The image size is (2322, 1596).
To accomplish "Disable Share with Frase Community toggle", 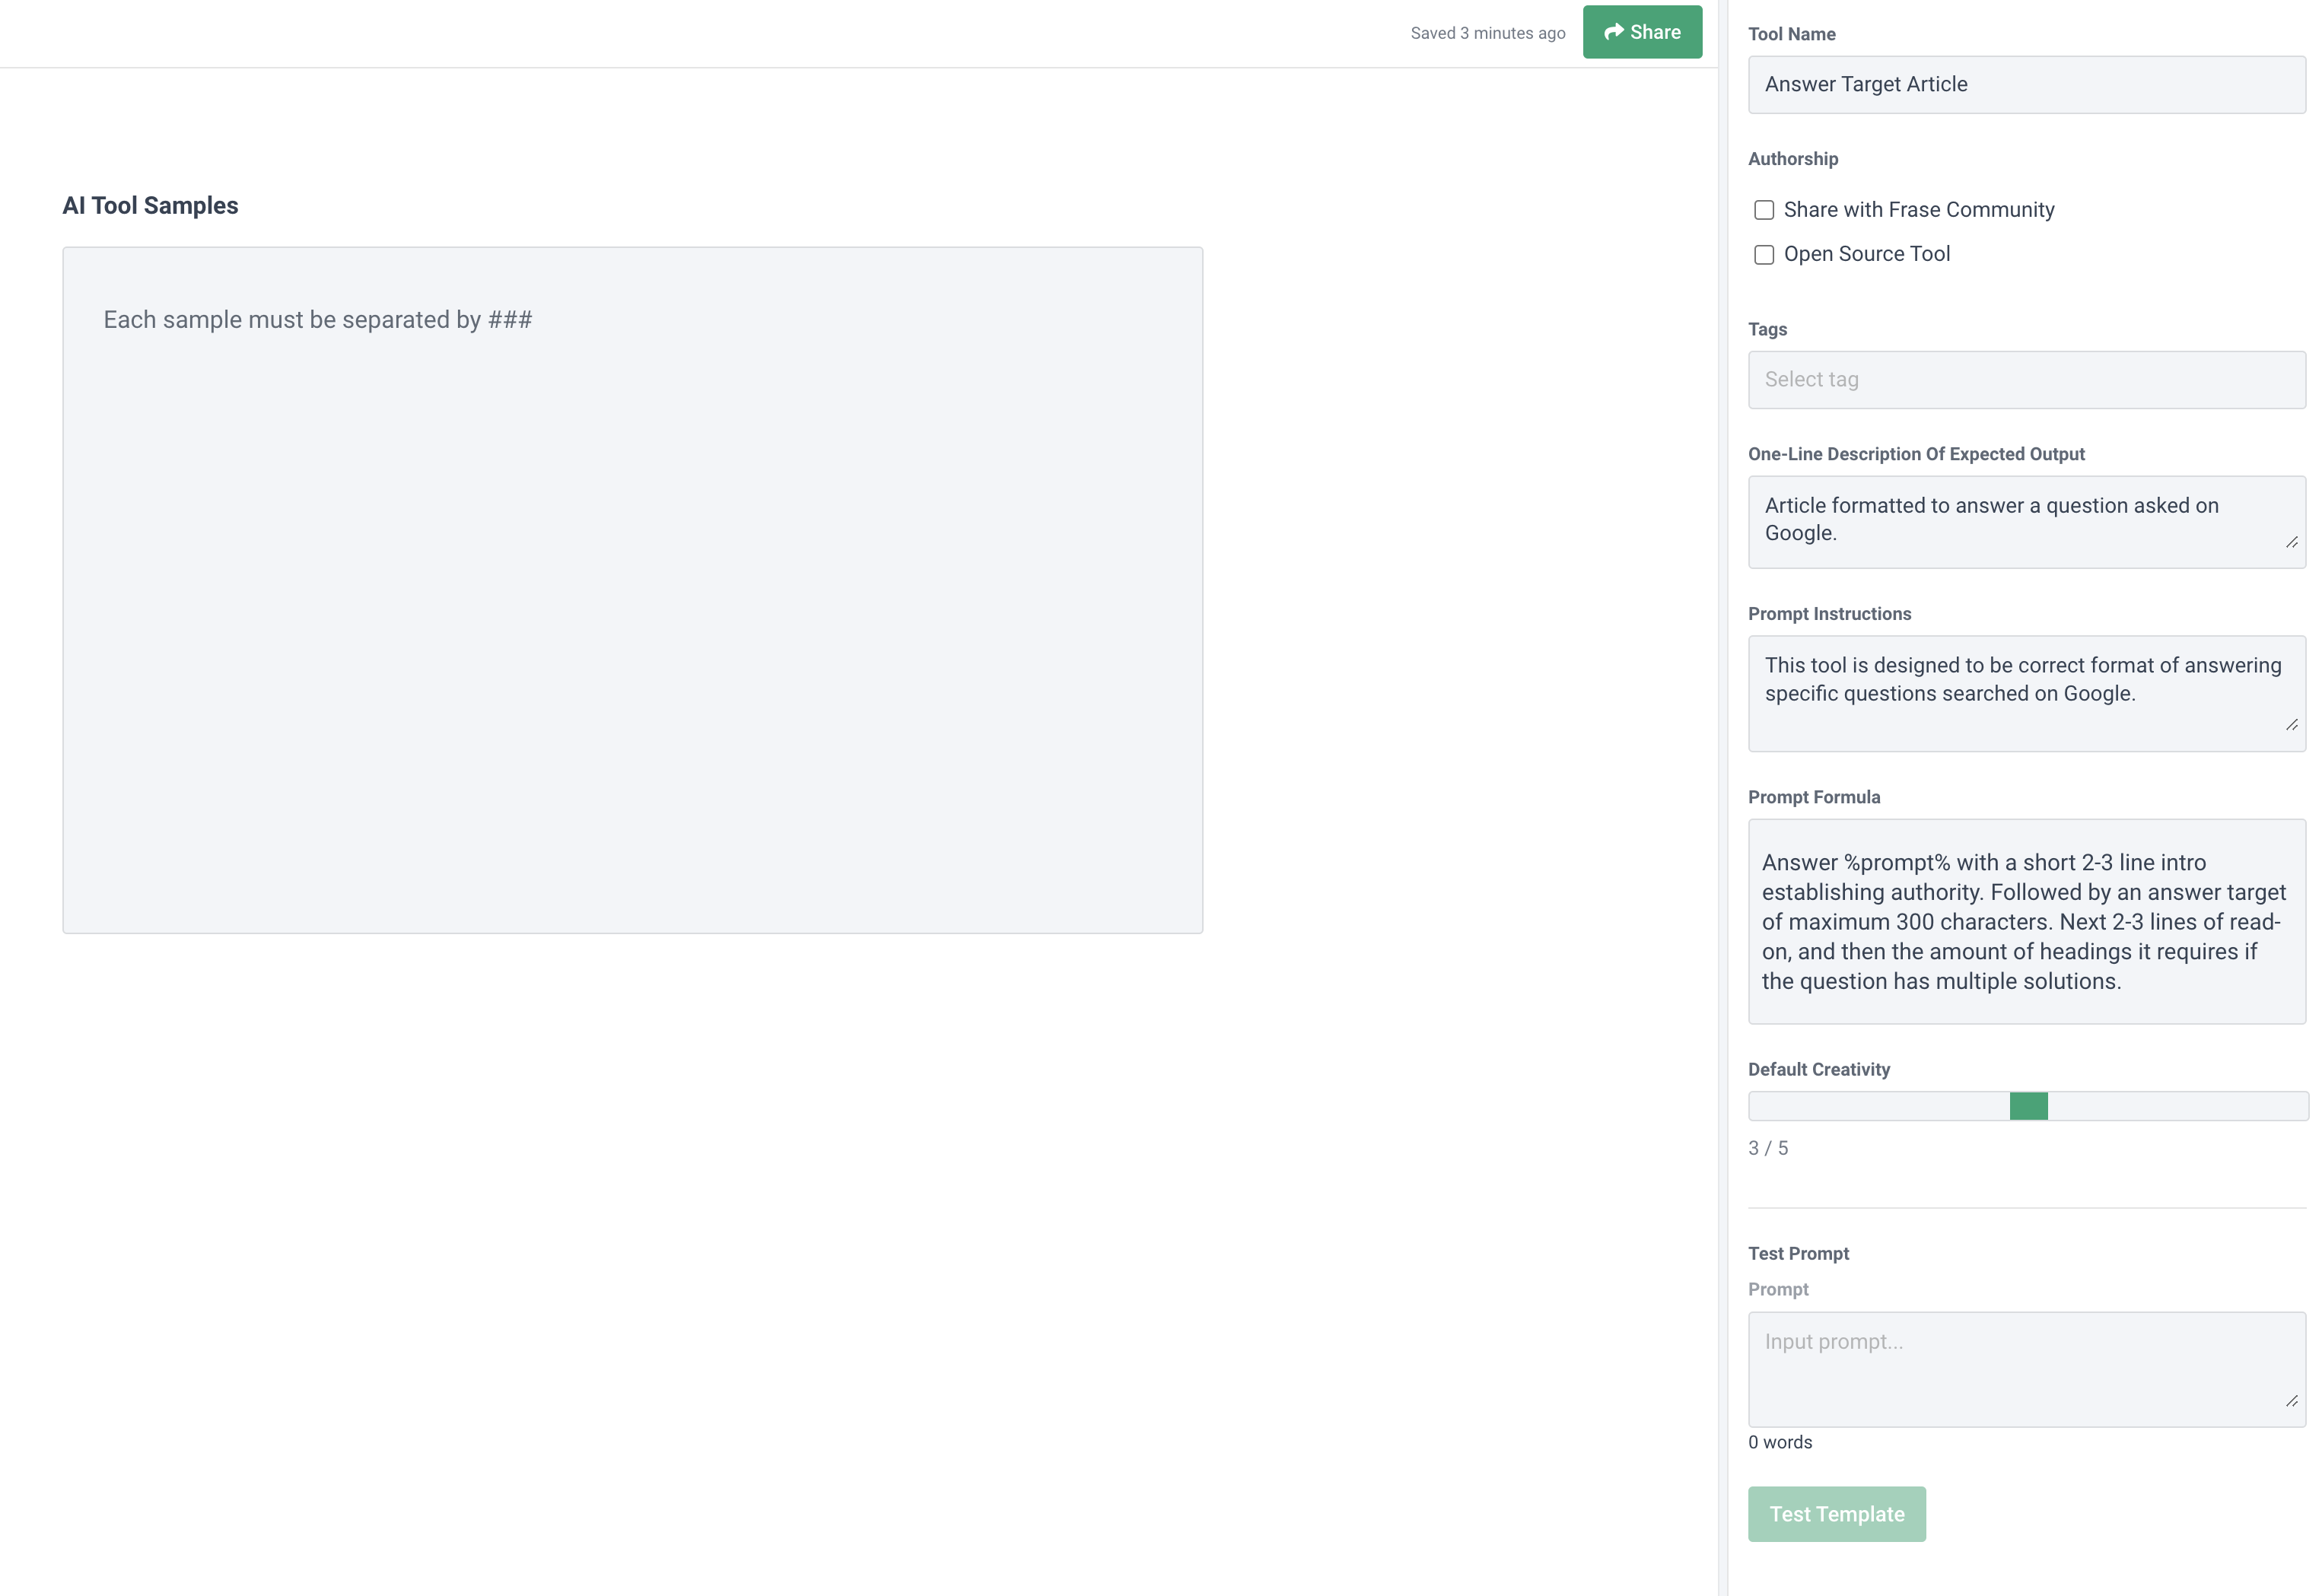I will click(1763, 210).
